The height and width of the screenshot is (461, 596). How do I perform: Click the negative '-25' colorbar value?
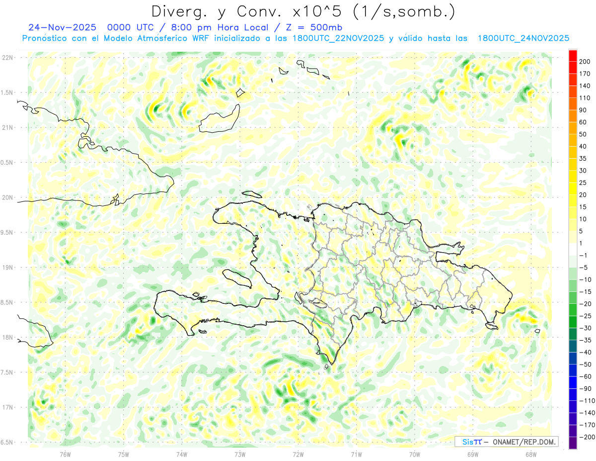(586, 316)
